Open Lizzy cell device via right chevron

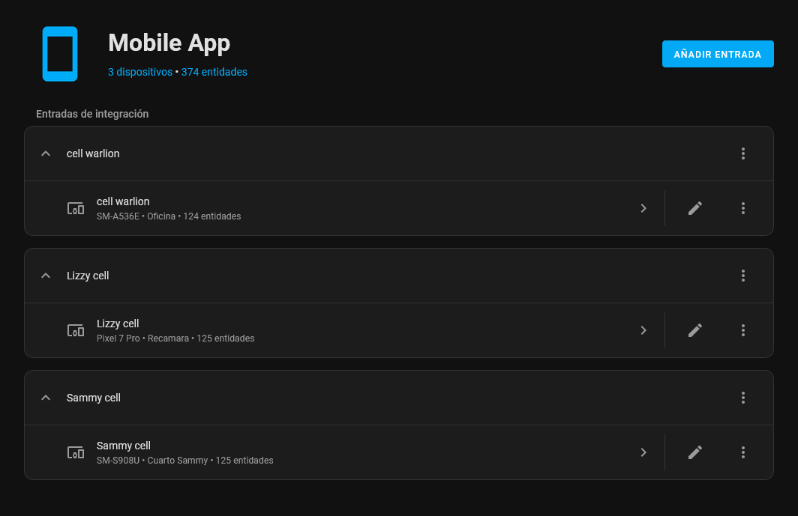click(x=643, y=330)
